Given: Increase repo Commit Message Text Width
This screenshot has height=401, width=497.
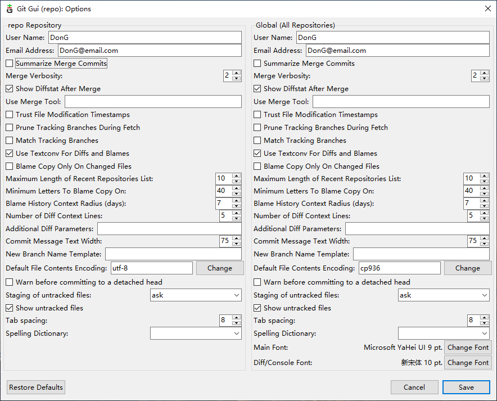Looking at the screenshot, I should pyautogui.click(x=237, y=238).
